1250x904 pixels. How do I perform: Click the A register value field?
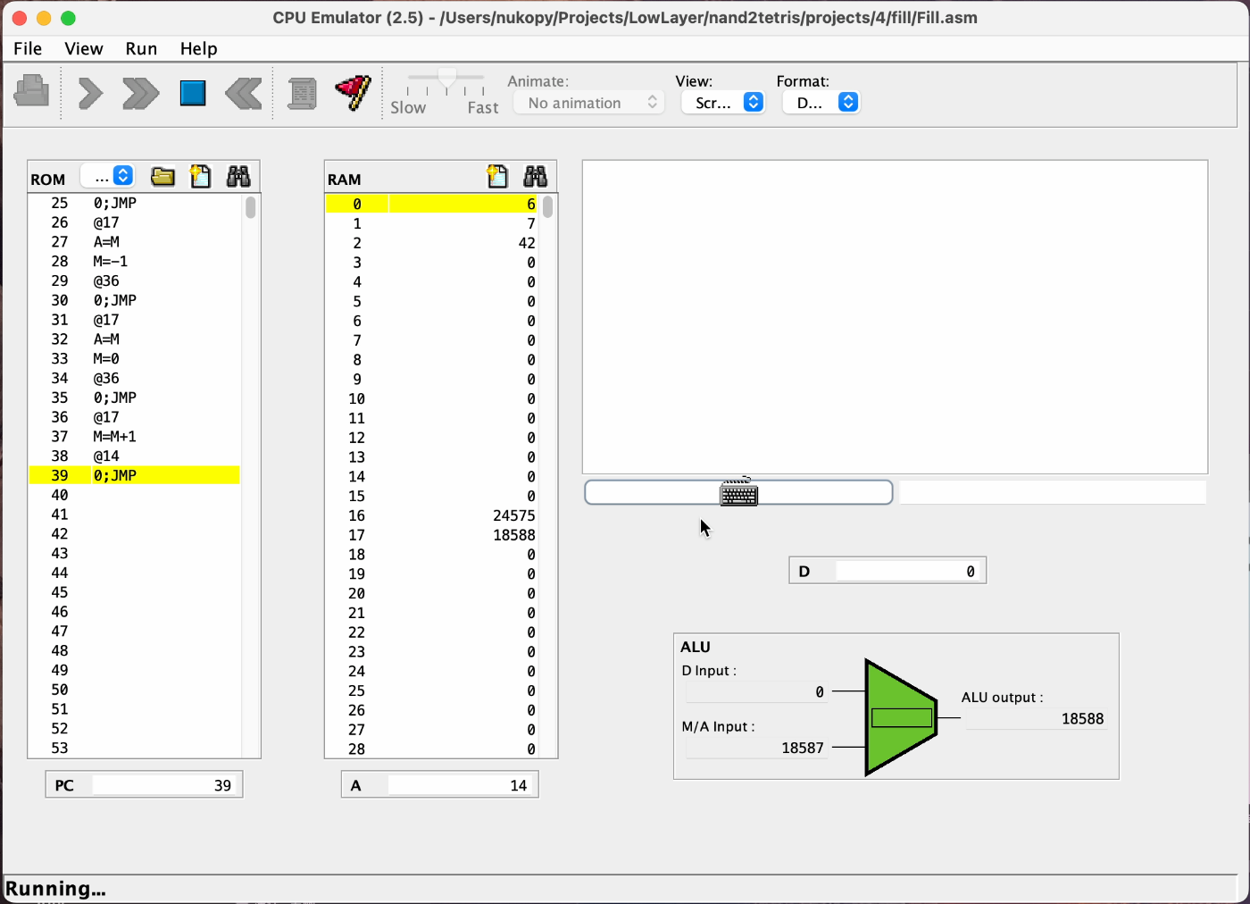[x=462, y=785]
